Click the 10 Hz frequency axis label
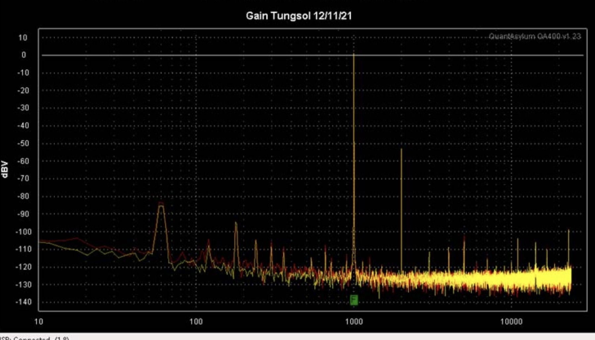The width and height of the screenshot is (595, 340). [39, 321]
